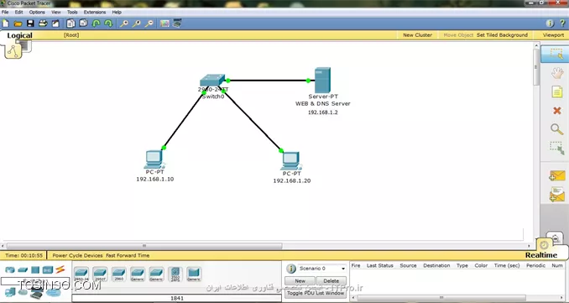Screen dimensions: 569x303
Task: Select the Place Note tool
Action: point(557,91)
